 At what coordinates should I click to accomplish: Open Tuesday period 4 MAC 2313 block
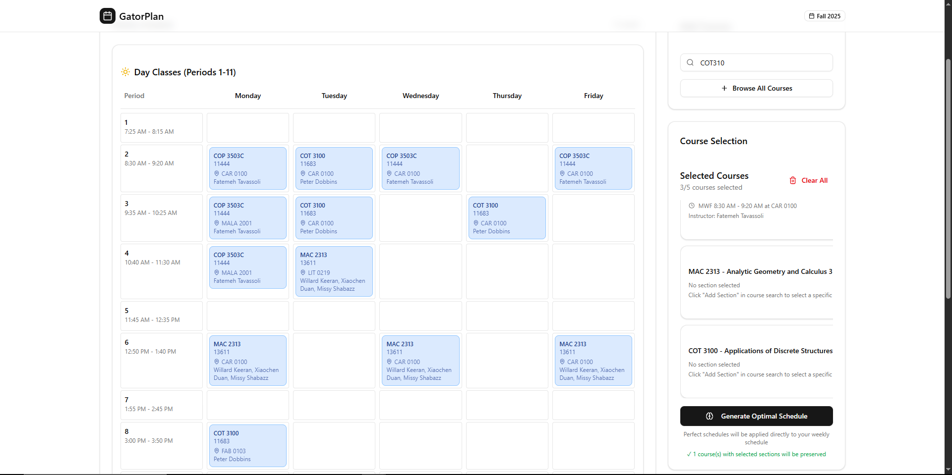pyautogui.click(x=334, y=271)
